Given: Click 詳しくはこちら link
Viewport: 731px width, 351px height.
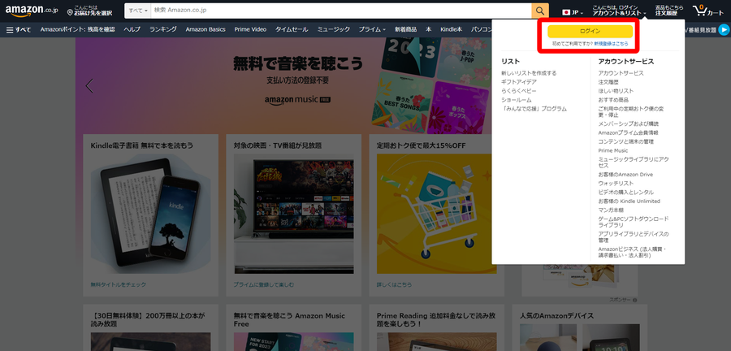Looking at the screenshot, I should (x=395, y=284).
